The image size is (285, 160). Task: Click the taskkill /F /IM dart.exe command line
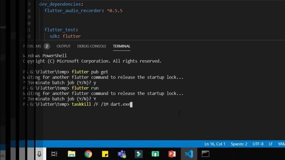77,104
